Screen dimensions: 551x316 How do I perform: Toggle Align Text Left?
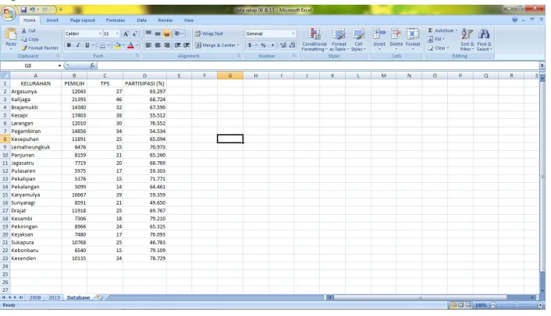point(148,45)
